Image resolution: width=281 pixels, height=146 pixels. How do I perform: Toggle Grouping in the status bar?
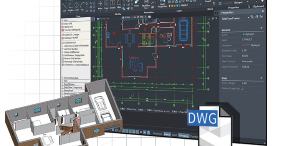[x=183, y=136]
